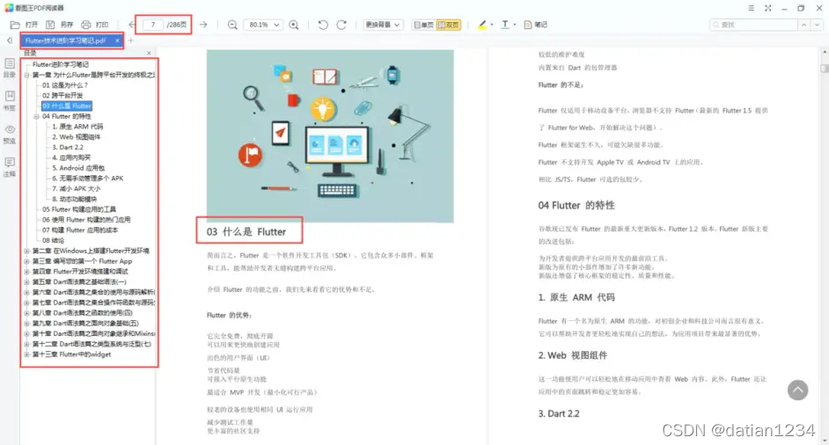Click the back-to-top round arrow button
829x445 pixels.
click(x=798, y=390)
